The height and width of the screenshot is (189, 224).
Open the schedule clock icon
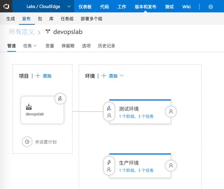pos(27,142)
